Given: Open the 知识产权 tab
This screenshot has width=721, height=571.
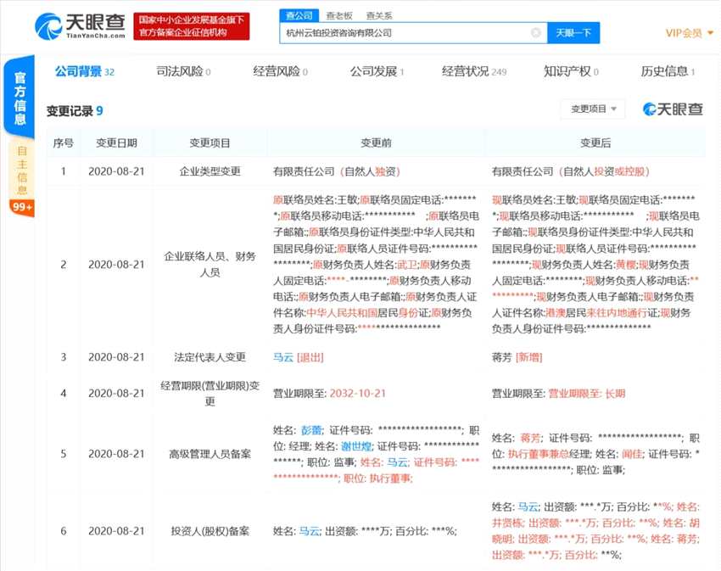Looking at the screenshot, I should [x=571, y=71].
